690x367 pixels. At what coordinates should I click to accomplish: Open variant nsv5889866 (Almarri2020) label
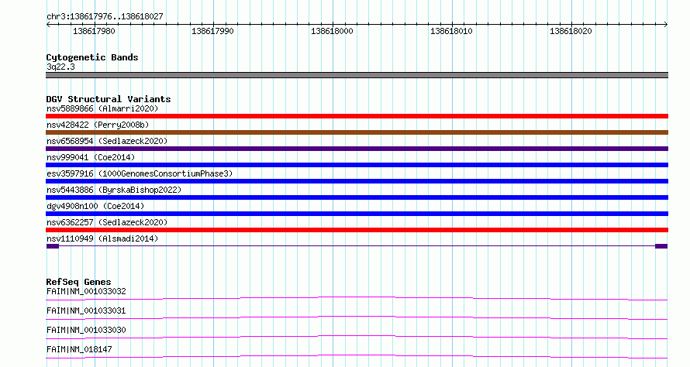point(102,108)
